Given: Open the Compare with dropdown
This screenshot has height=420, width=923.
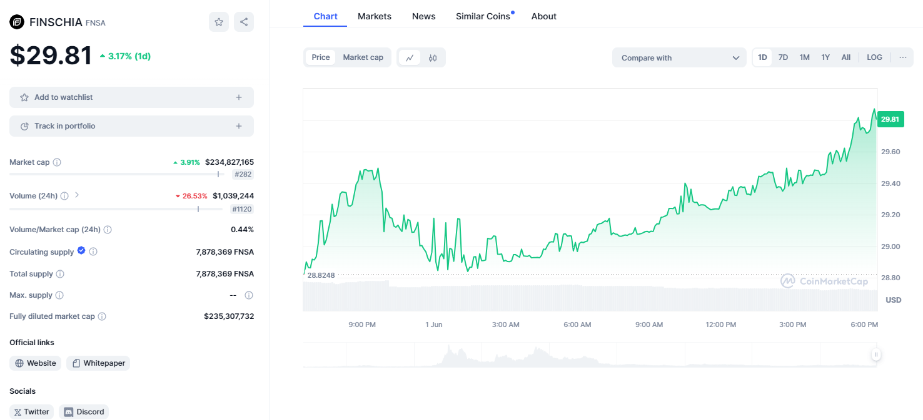Looking at the screenshot, I should (x=679, y=57).
